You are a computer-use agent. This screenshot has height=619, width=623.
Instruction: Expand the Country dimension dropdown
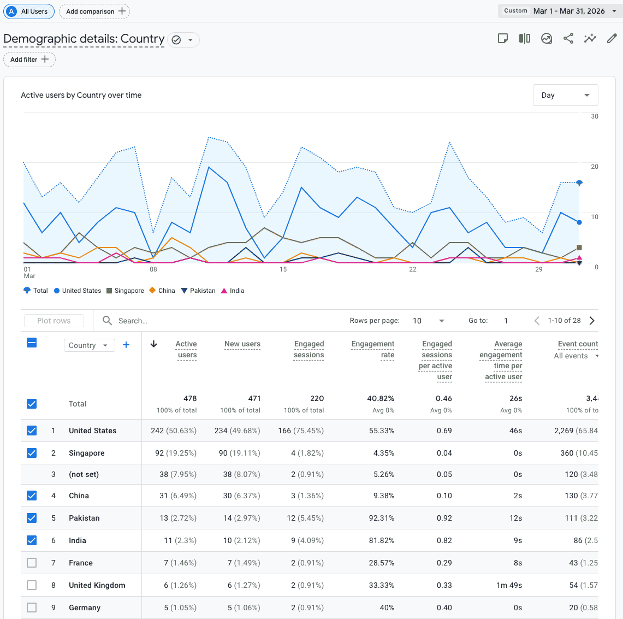point(90,345)
